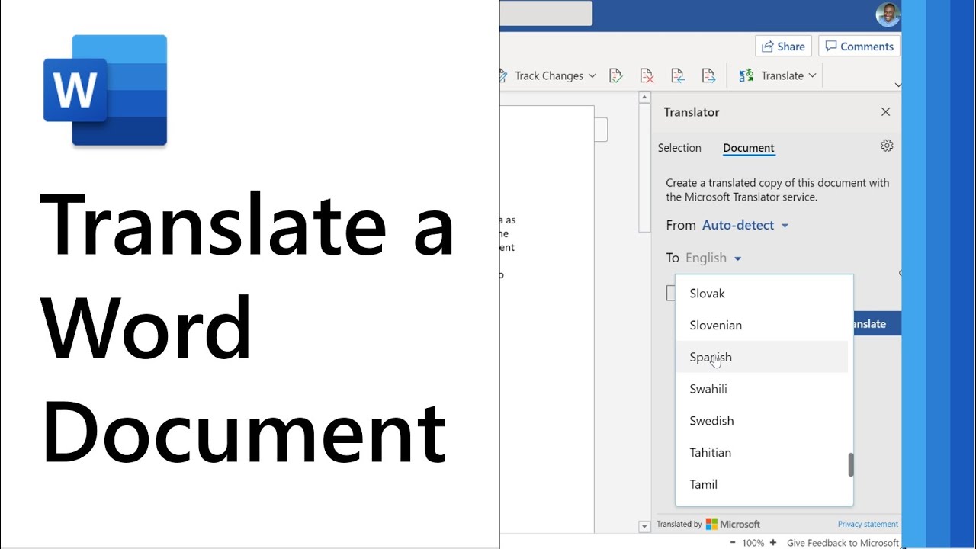The image size is (976, 549).
Task: Click the 100% zoom level
Action: 753,543
